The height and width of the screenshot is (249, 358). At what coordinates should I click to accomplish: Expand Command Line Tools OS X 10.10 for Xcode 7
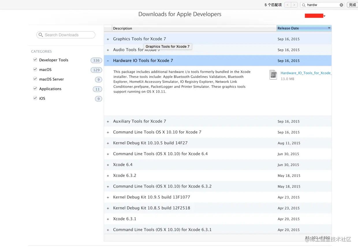(x=108, y=132)
